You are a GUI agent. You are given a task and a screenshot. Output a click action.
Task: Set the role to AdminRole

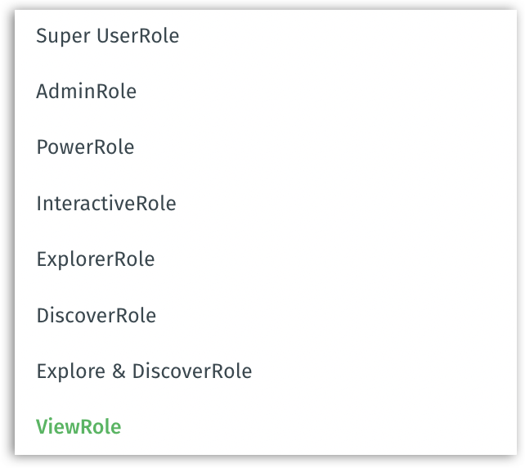point(266,91)
